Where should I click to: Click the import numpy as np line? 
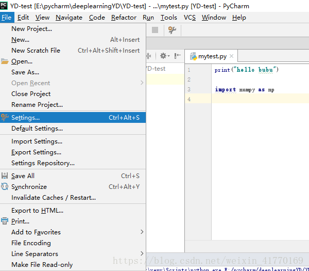click(x=244, y=90)
